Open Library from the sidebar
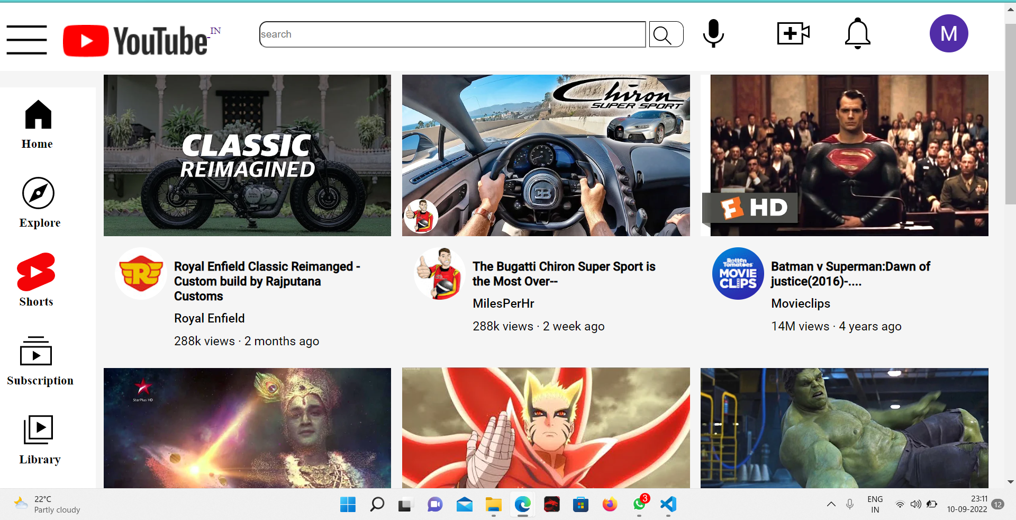 [38, 429]
